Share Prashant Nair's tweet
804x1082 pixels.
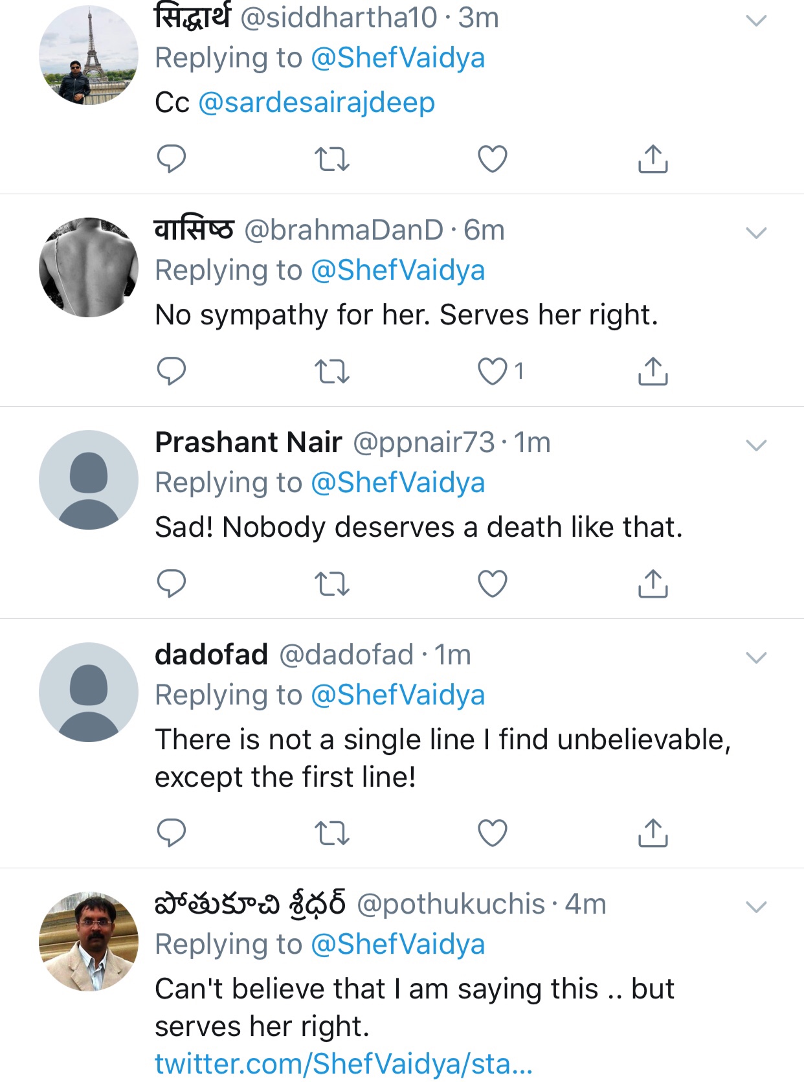point(653,583)
